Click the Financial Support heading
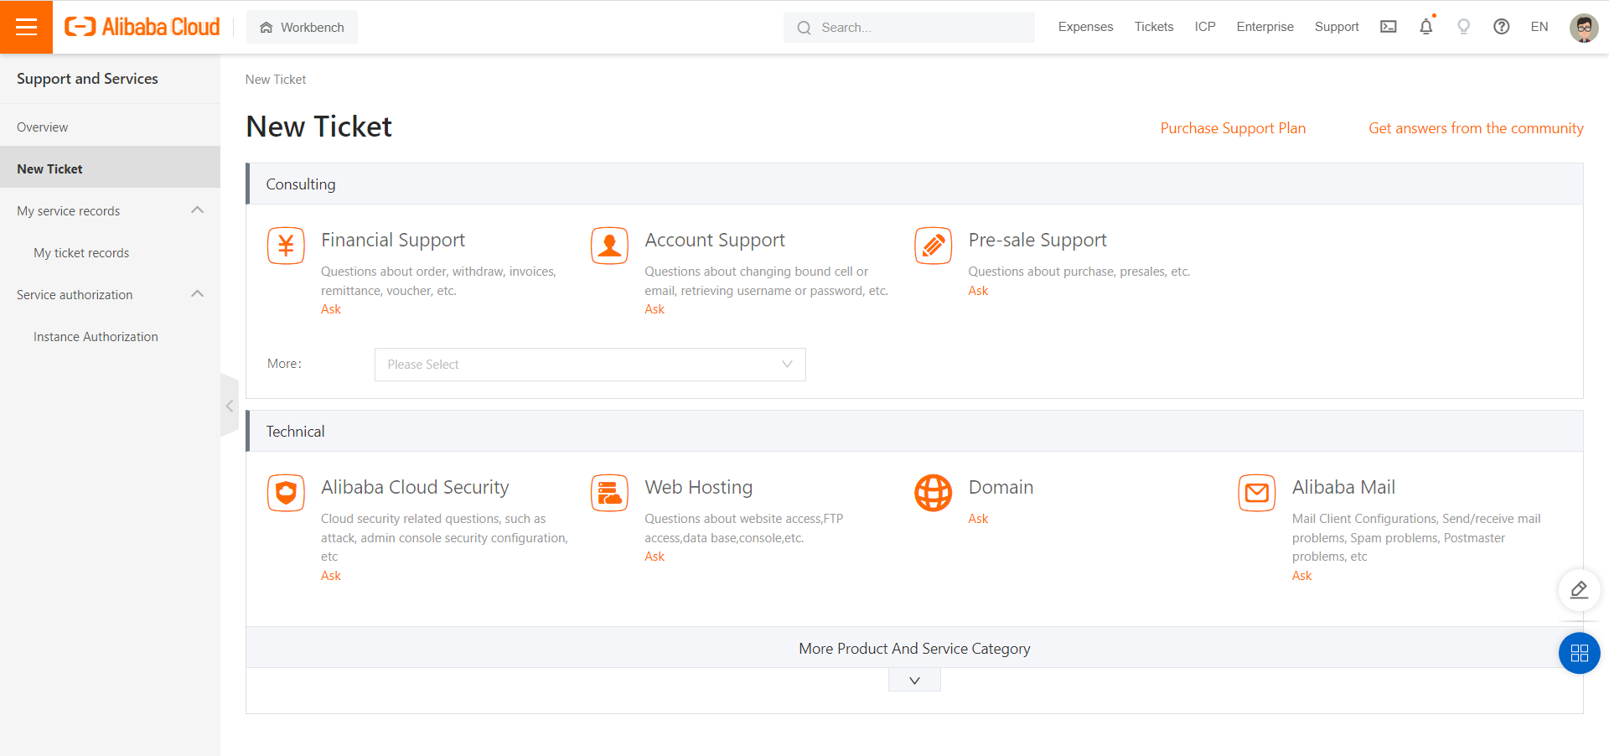 [393, 241]
